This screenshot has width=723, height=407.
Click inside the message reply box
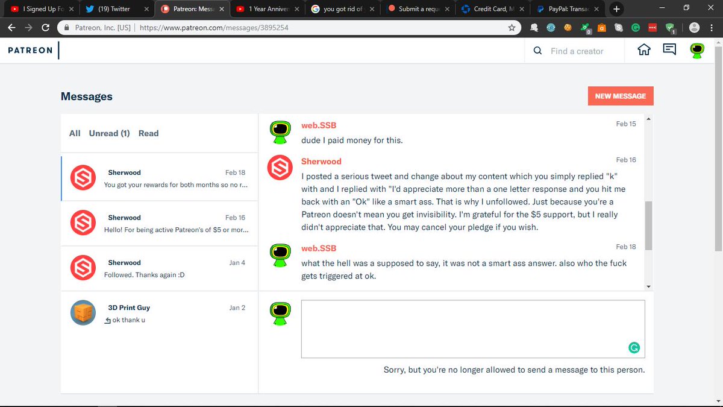[473, 329]
